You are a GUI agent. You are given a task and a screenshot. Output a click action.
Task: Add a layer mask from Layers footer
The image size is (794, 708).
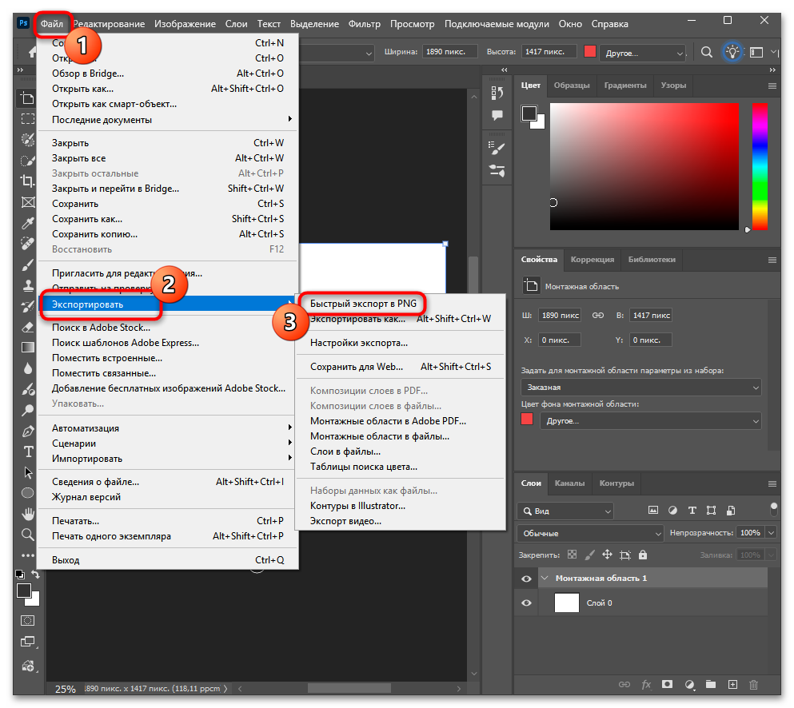coord(668,685)
